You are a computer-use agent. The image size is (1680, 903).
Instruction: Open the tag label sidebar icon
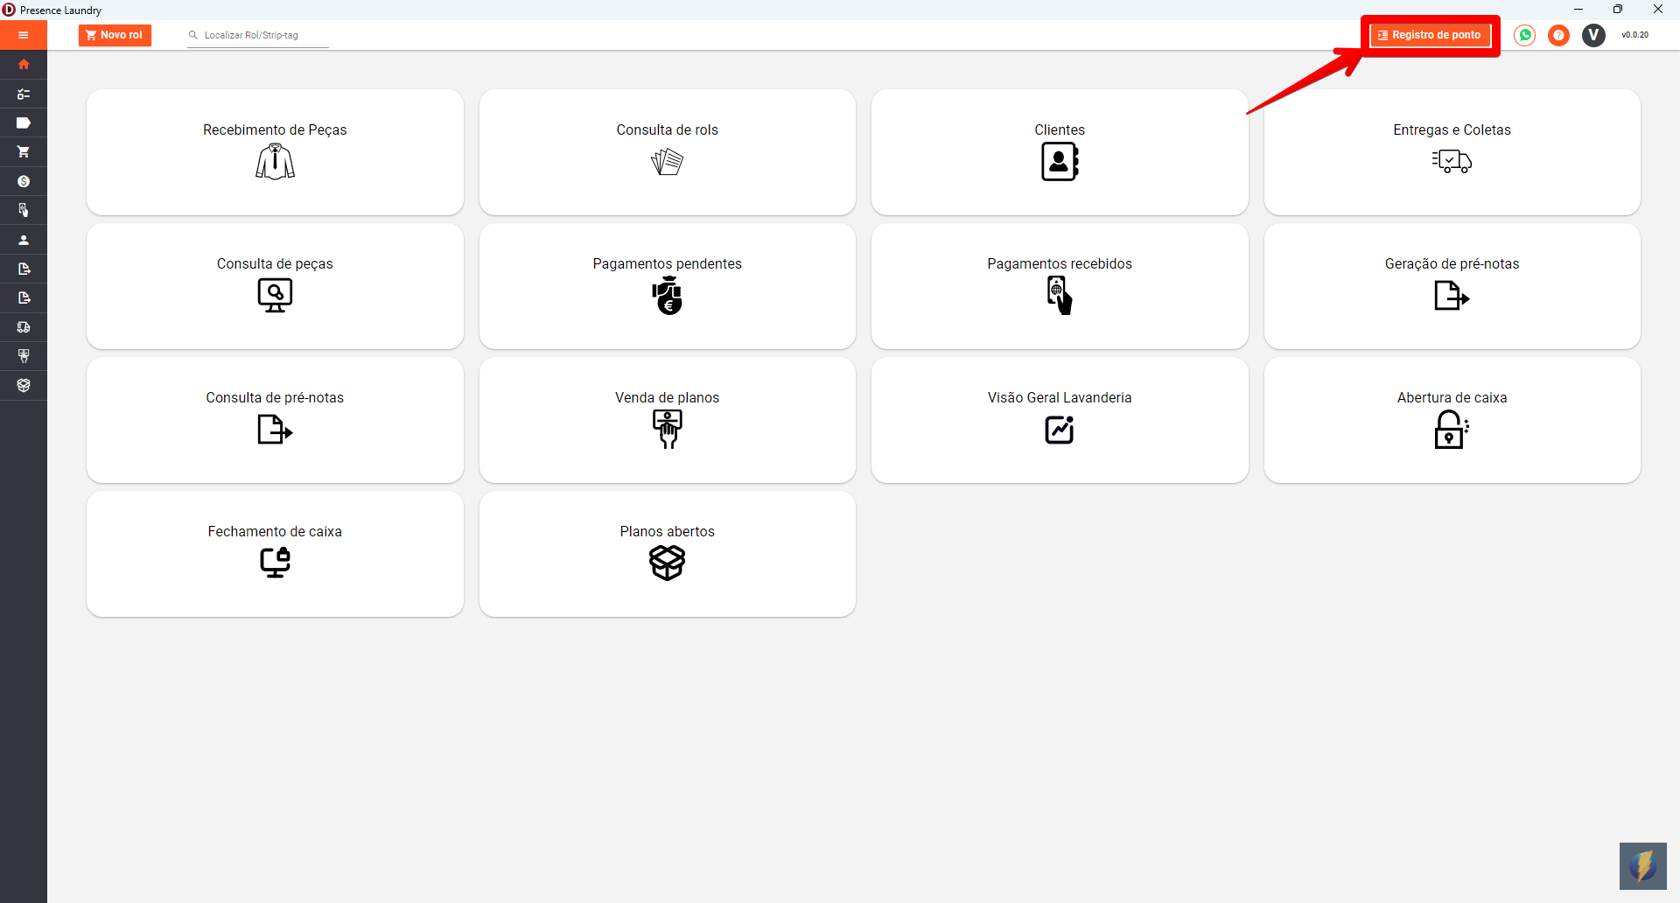24,122
